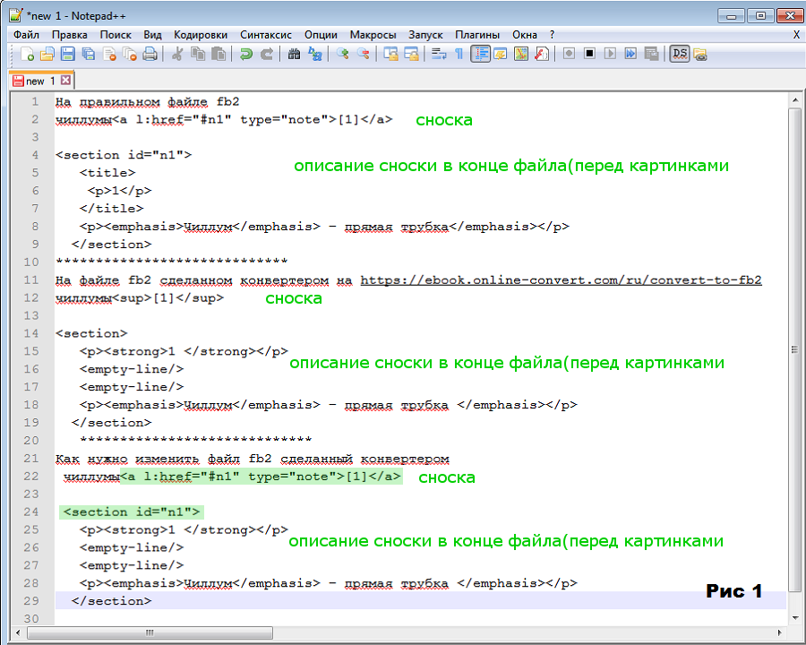This screenshot has width=806, height=645.
Task: Undo last action with green arrow
Action: [x=245, y=54]
